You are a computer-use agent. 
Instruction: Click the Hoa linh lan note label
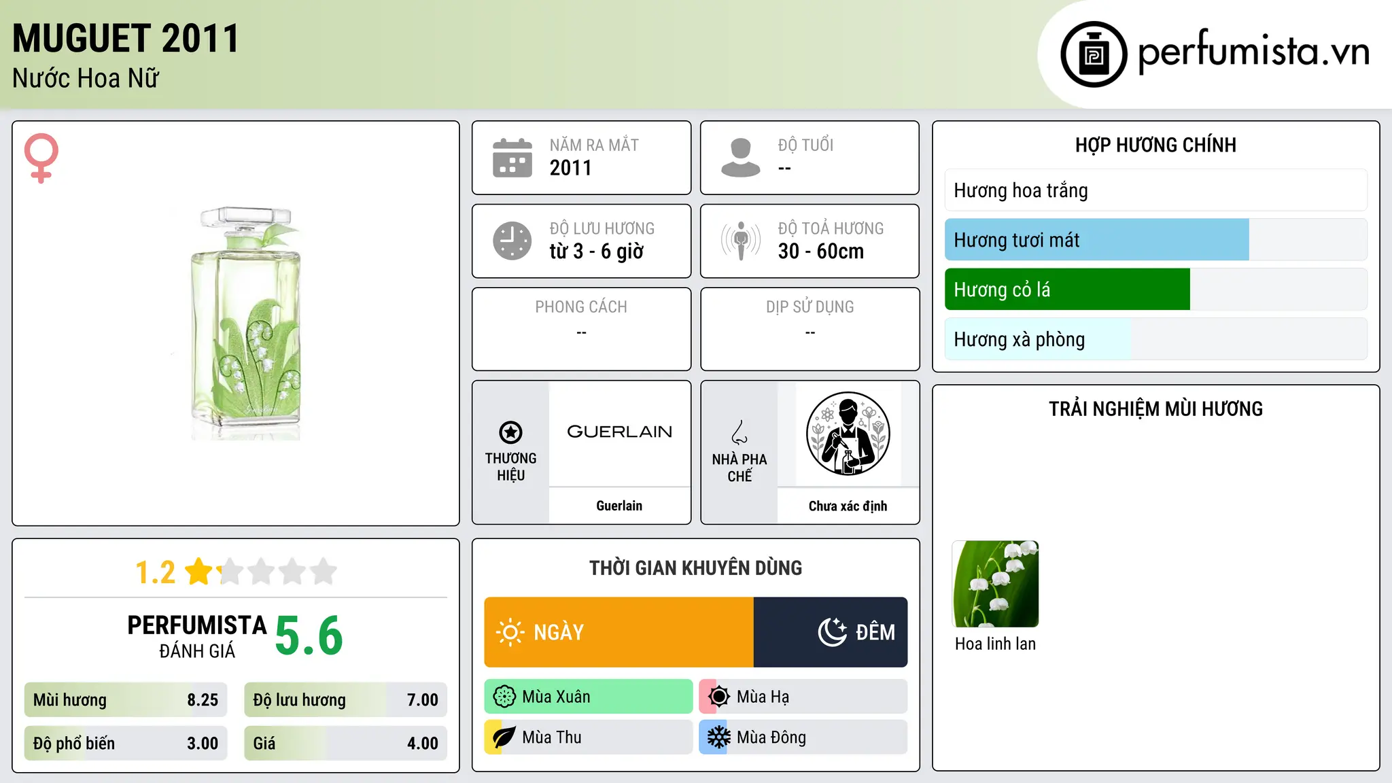(996, 644)
